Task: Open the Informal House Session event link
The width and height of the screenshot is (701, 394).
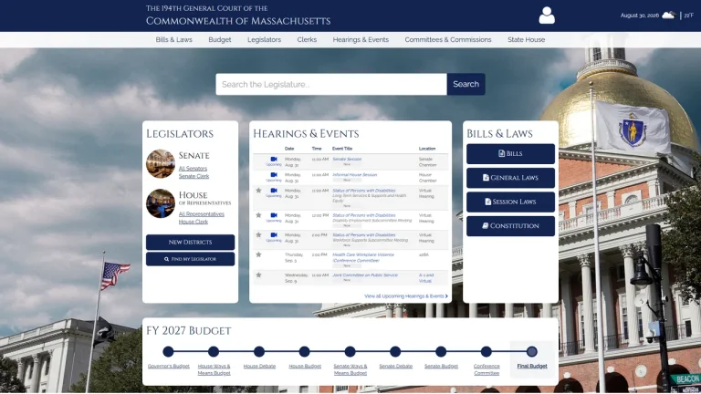Action: click(354, 175)
